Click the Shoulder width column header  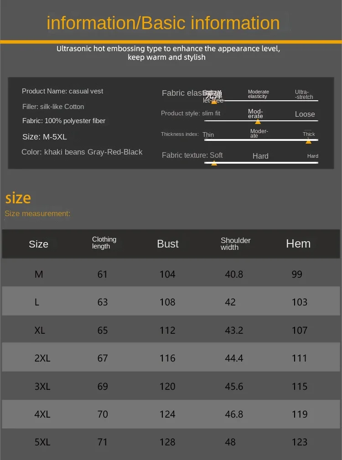click(x=235, y=243)
